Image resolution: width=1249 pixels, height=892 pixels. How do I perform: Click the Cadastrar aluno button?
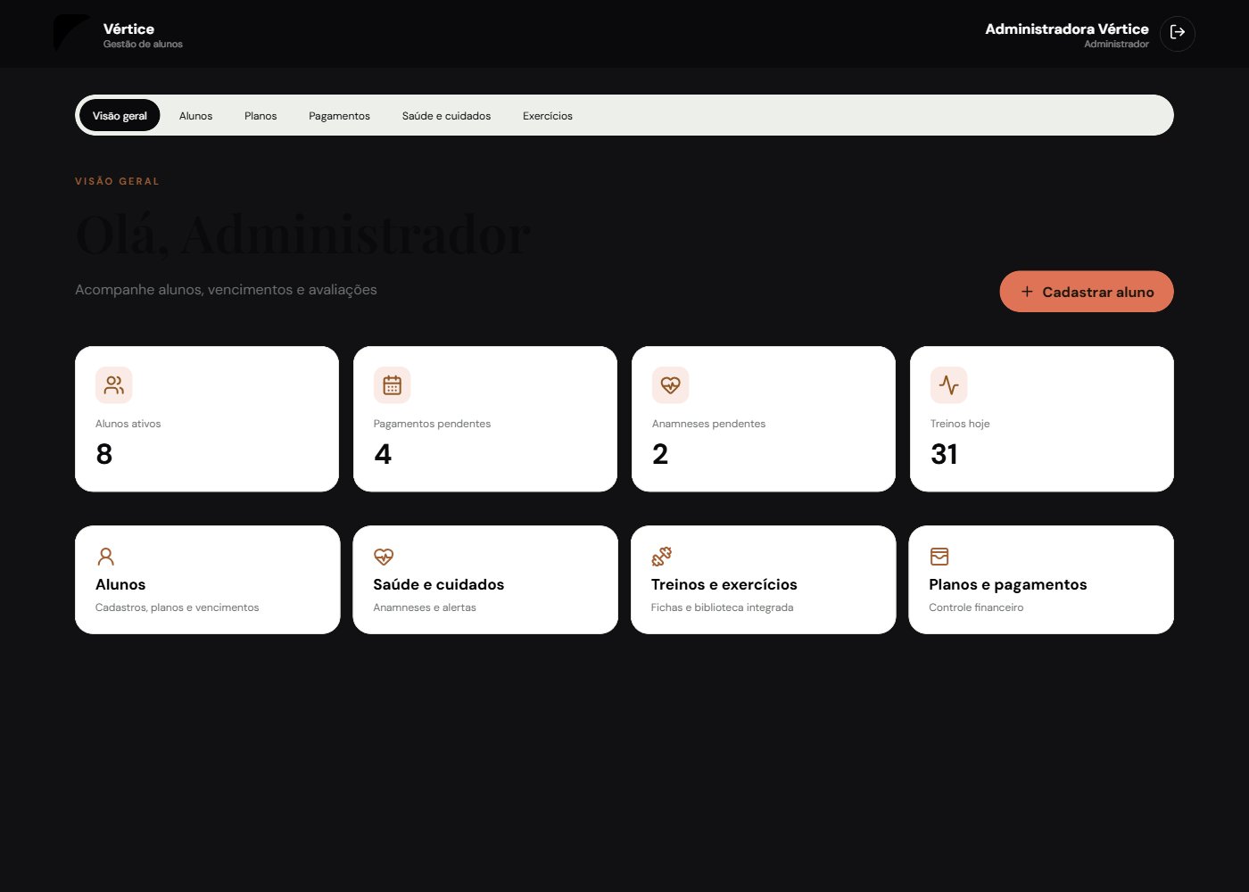coord(1087,292)
